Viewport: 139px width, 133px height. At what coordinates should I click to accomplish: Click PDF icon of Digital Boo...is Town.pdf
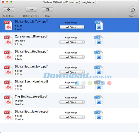pos(8,25)
